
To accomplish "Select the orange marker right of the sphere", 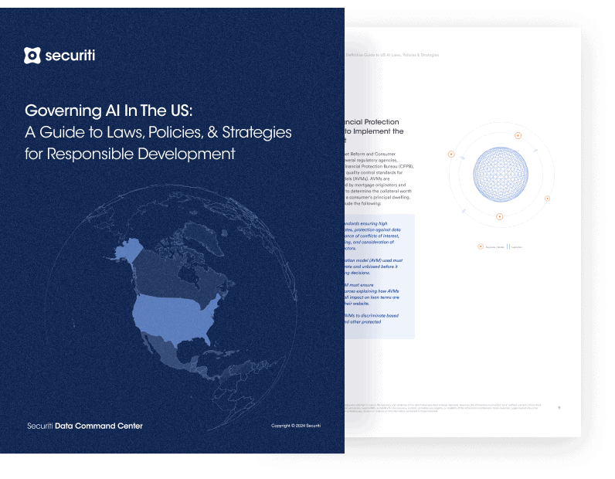I will click(x=547, y=199).
